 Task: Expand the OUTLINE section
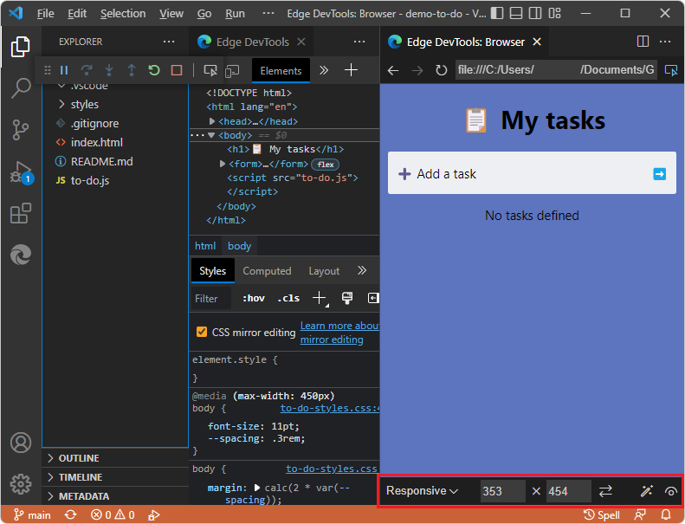pyautogui.click(x=79, y=458)
